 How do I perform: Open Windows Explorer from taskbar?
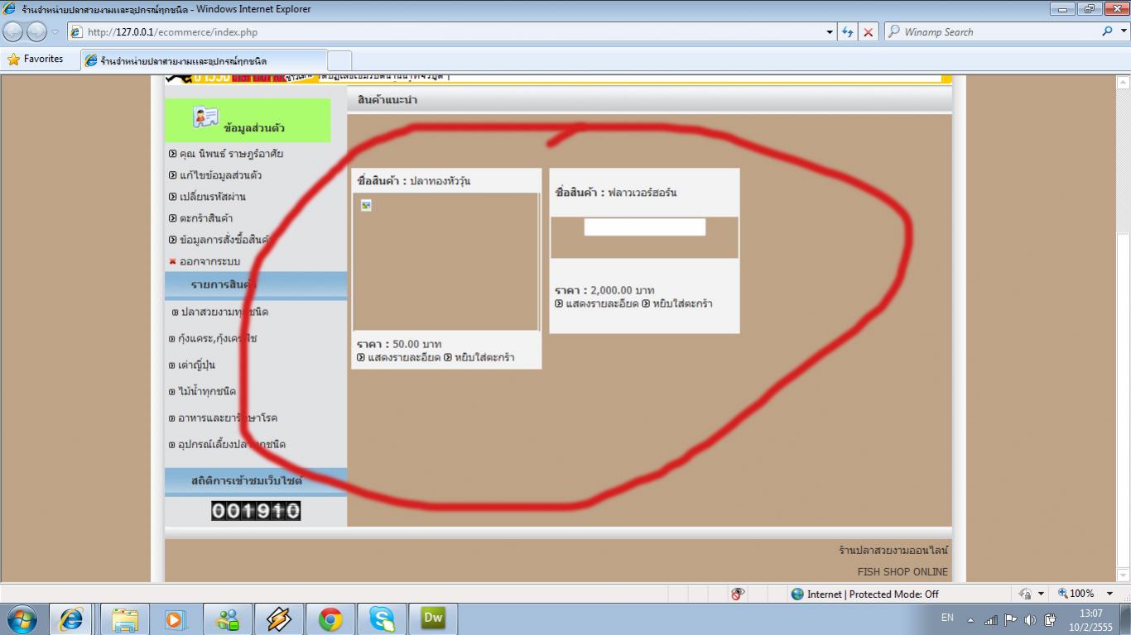[125, 618]
